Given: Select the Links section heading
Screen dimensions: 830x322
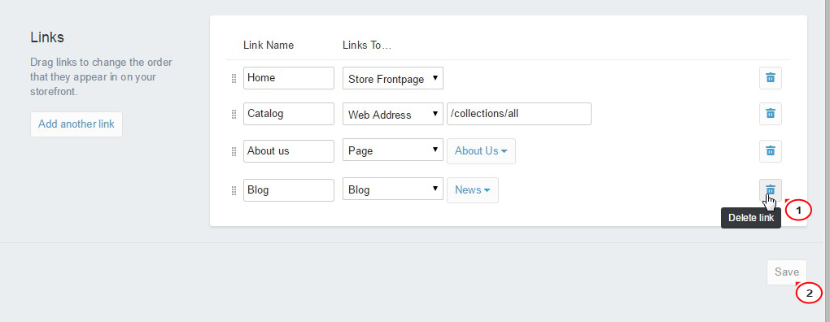Looking at the screenshot, I should (x=47, y=37).
